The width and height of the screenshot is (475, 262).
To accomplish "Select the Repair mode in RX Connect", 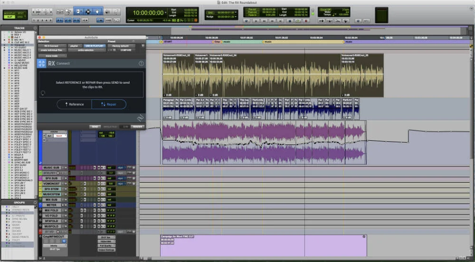I will (x=109, y=104).
